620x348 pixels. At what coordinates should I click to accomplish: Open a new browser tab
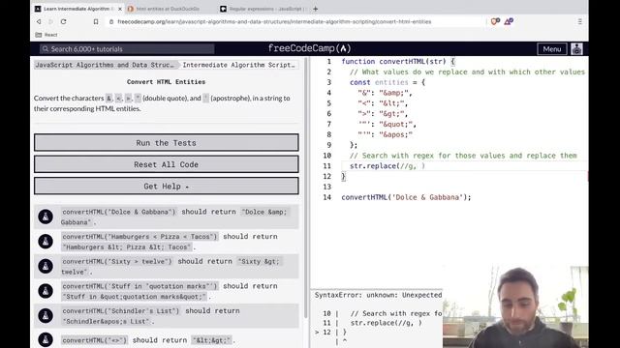tap(315, 9)
